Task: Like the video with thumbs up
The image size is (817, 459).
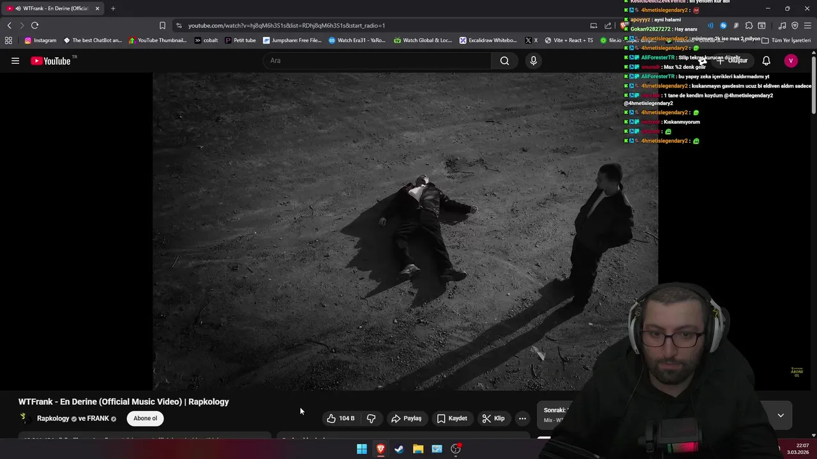Action: [340, 418]
